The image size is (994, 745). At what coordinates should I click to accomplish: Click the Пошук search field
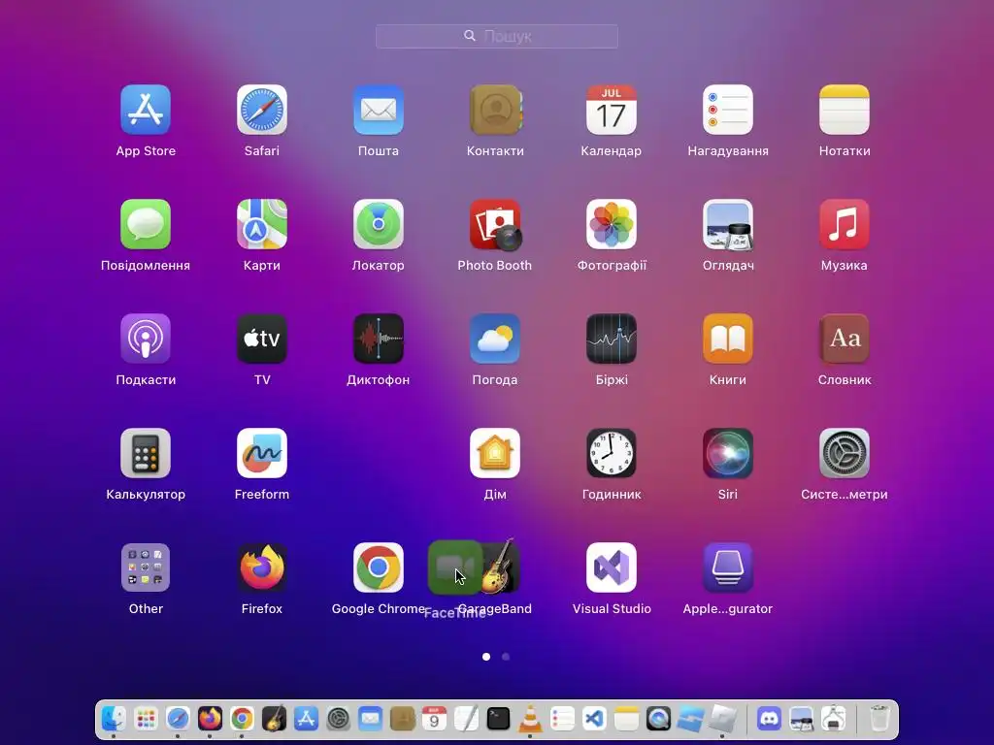tap(496, 36)
